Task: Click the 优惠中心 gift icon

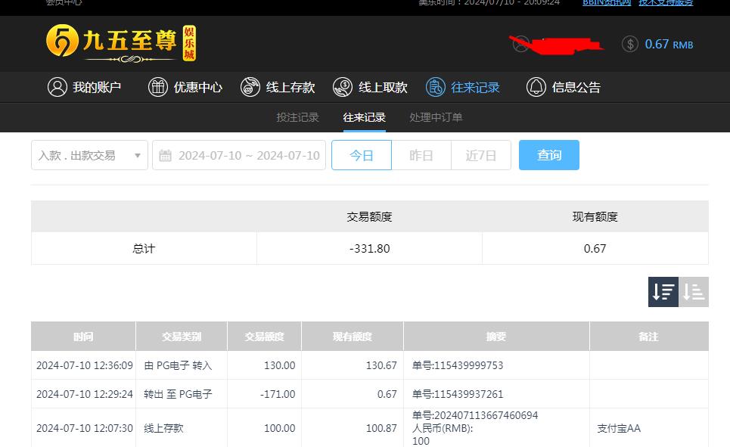Action: pyautogui.click(x=157, y=86)
